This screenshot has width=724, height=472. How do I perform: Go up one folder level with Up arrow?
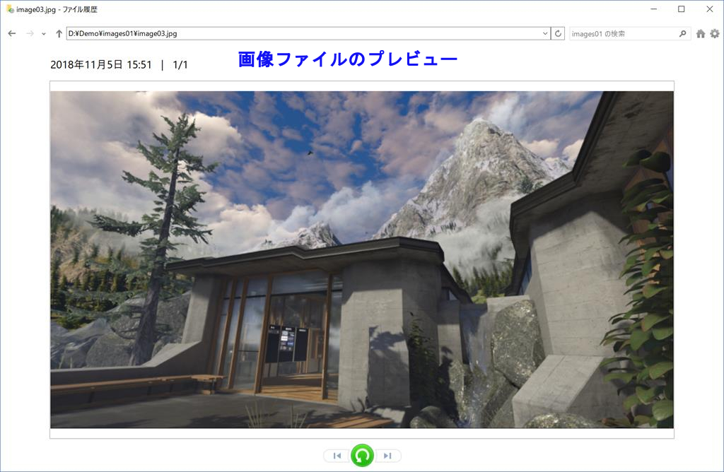pyautogui.click(x=59, y=33)
